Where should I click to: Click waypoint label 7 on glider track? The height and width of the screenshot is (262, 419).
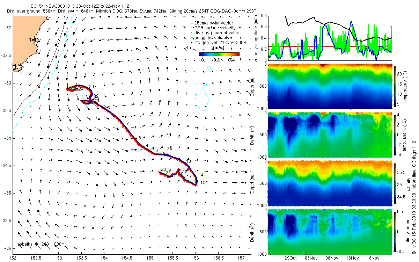pyautogui.click(x=128, y=124)
